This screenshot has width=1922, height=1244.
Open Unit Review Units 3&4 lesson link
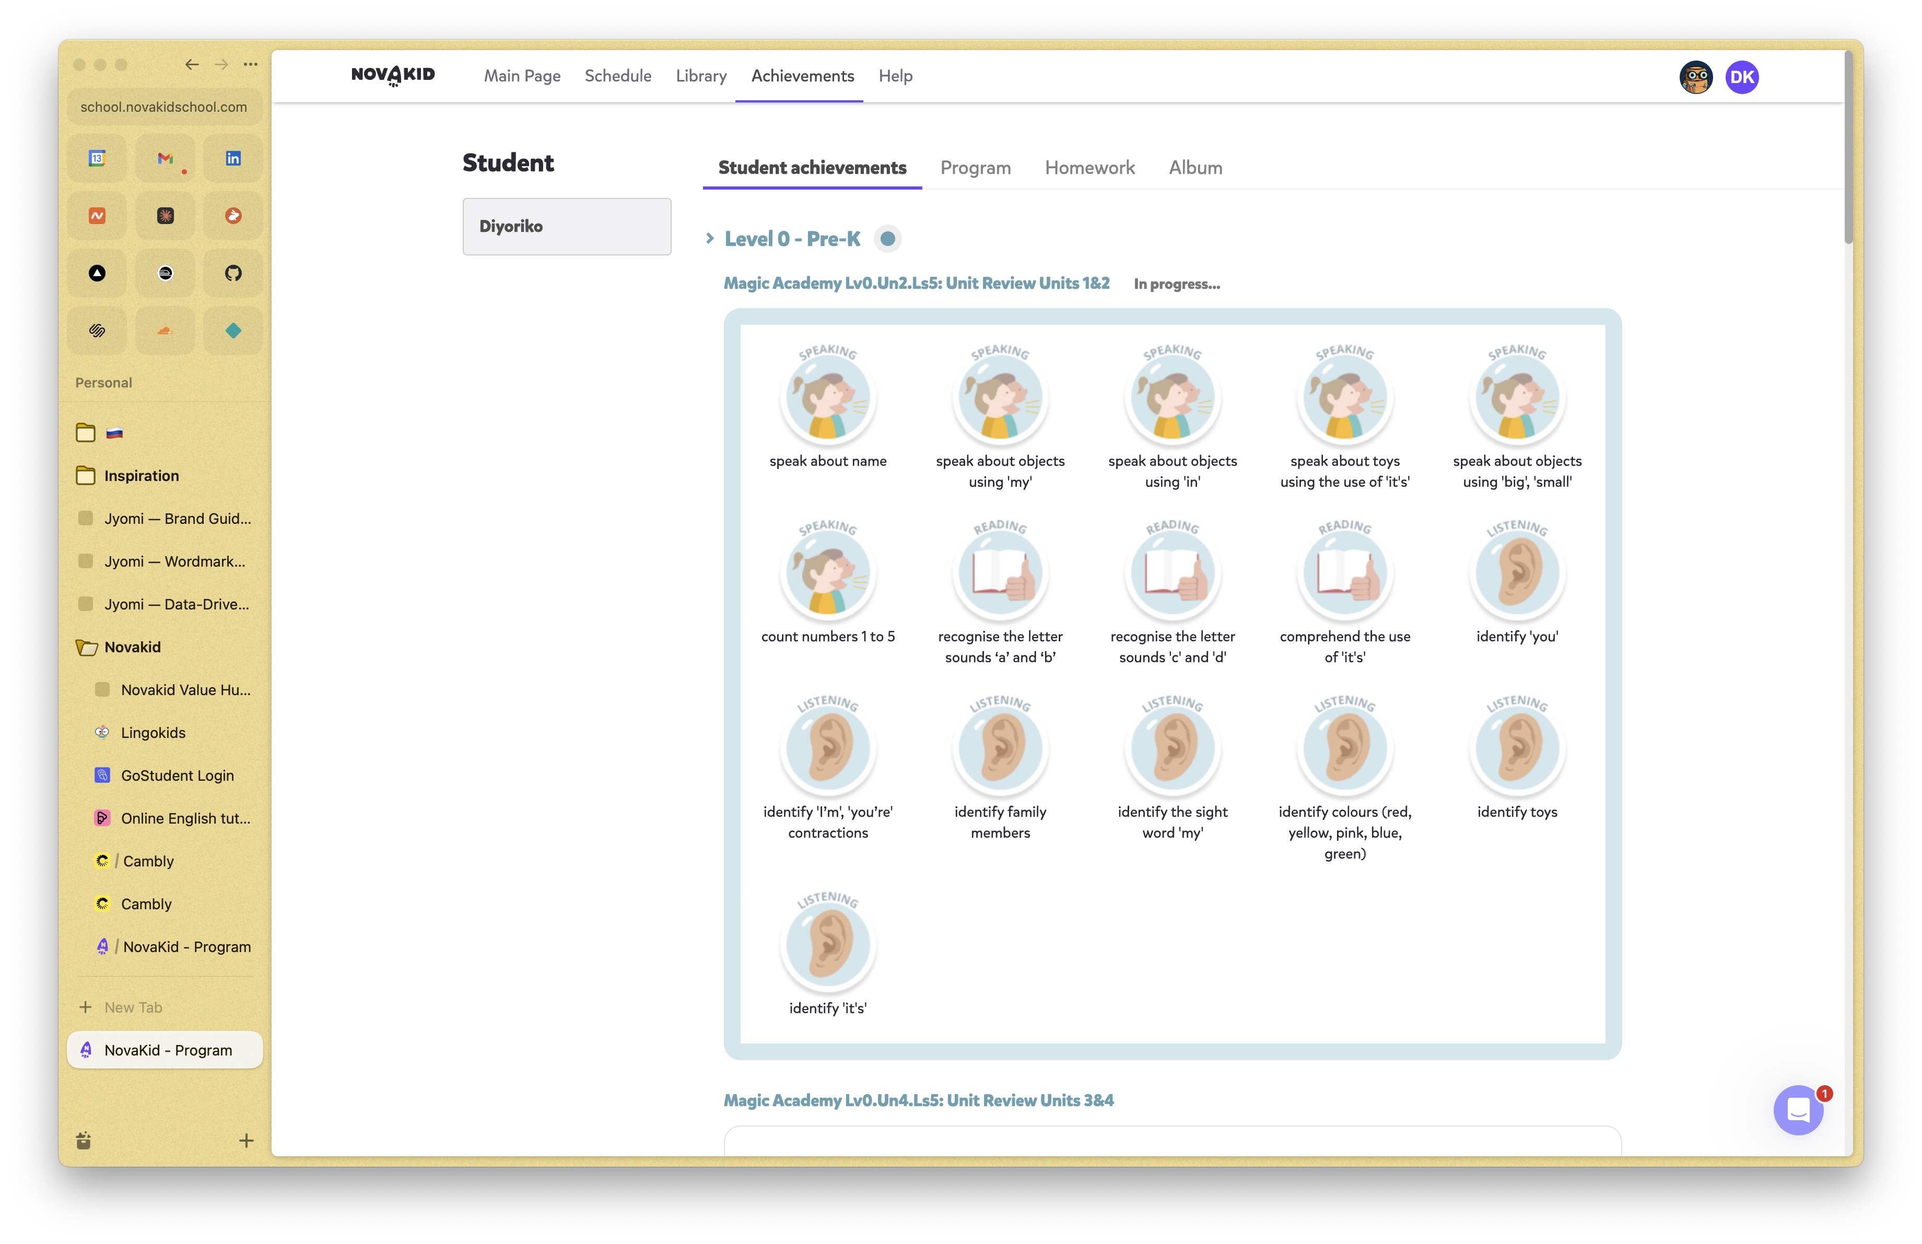(918, 1100)
